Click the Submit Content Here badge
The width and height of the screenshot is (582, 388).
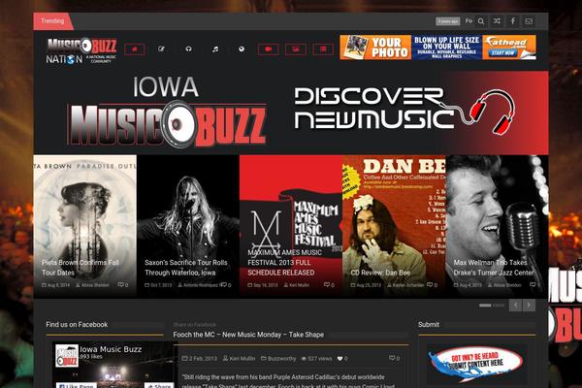(476, 364)
